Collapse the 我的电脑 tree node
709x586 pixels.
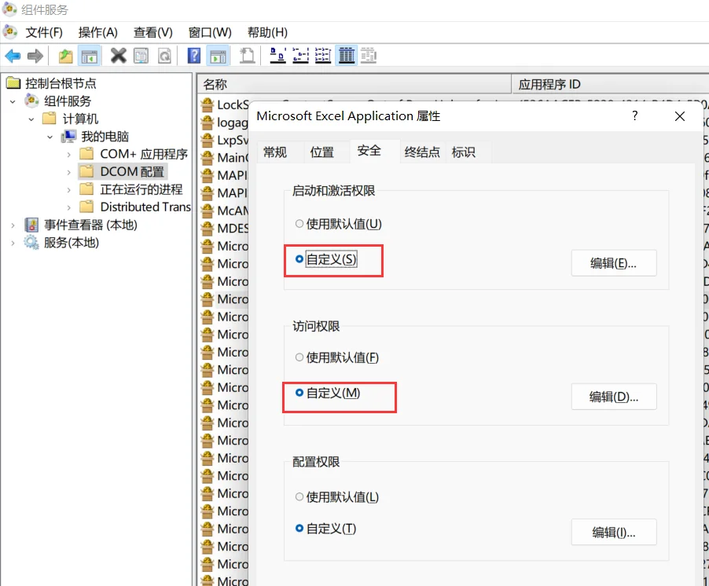click(50, 137)
